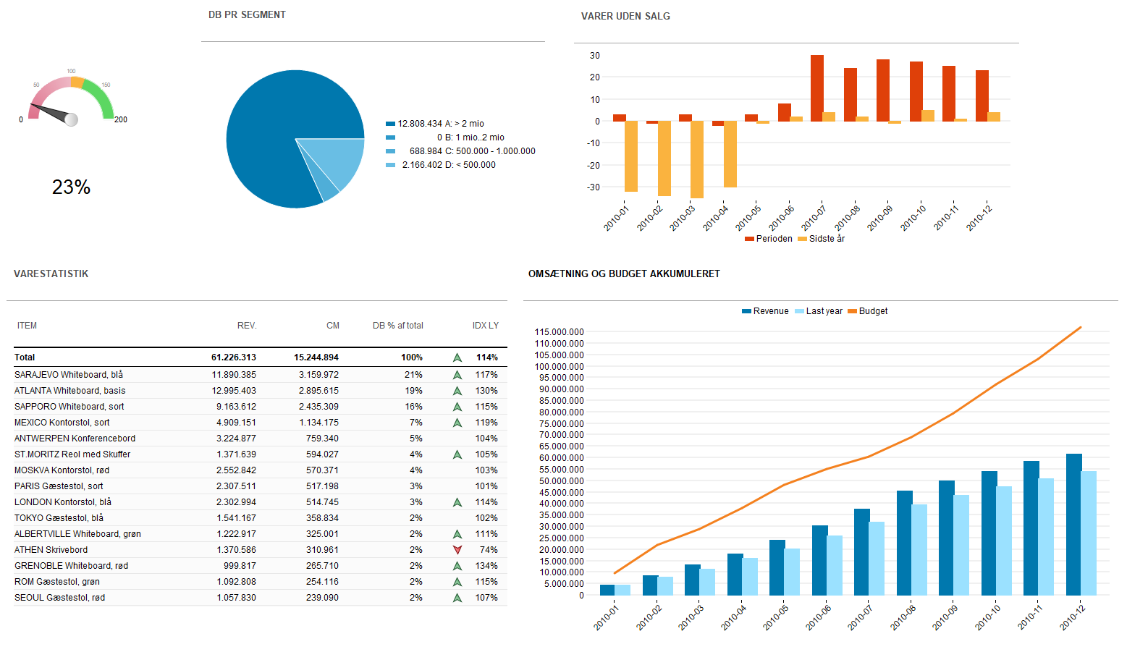Toggle the Perioden legend entry

pos(769,239)
